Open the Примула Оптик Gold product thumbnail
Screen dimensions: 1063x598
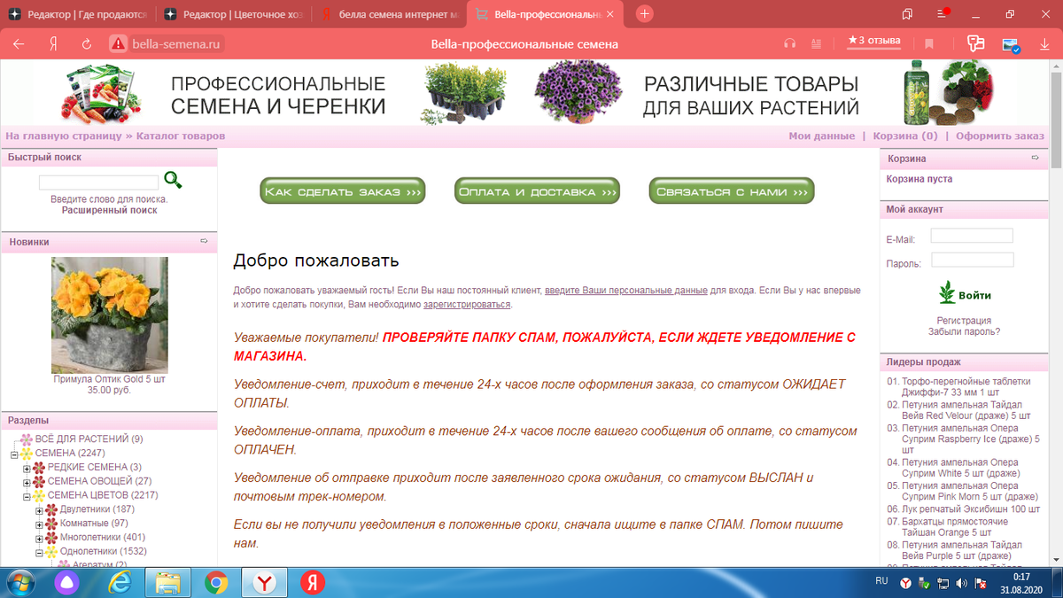point(109,315)
